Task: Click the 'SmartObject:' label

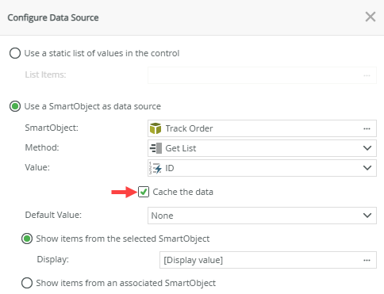Action: coord(52,128)
